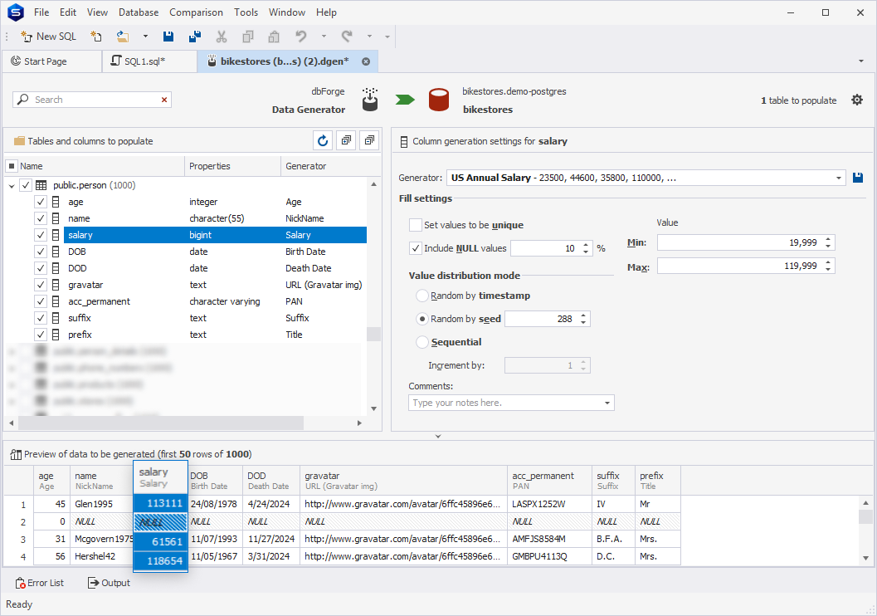Click the Redo arrow icon
The height and width of the screenshot is (616, 877).
347,37
